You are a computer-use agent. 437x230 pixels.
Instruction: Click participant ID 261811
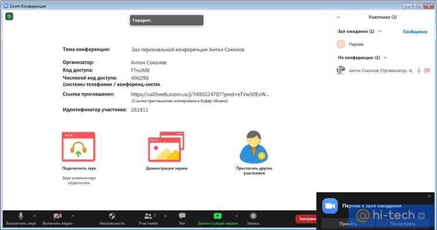[140, 110]
